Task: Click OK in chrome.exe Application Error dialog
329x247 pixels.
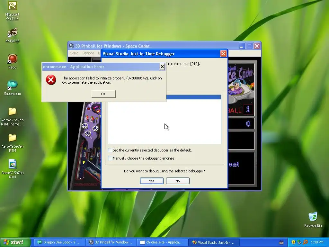Action: point(103,94)
